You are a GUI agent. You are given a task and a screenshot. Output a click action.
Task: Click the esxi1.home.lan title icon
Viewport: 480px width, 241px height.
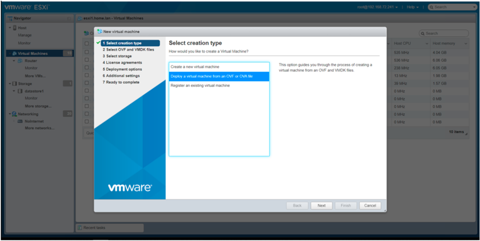point(80,18)
